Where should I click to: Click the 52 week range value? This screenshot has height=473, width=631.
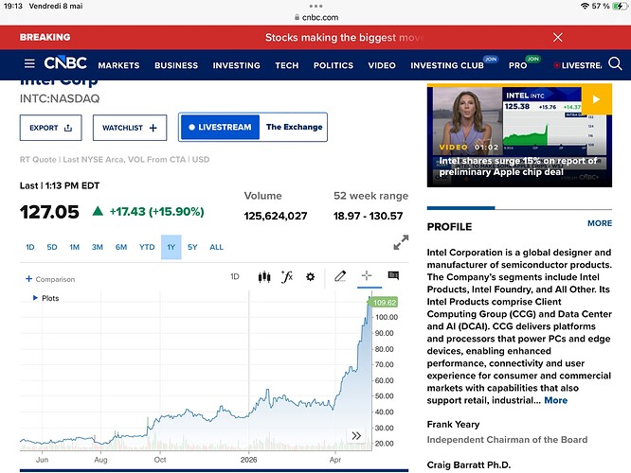click(368, 217)
